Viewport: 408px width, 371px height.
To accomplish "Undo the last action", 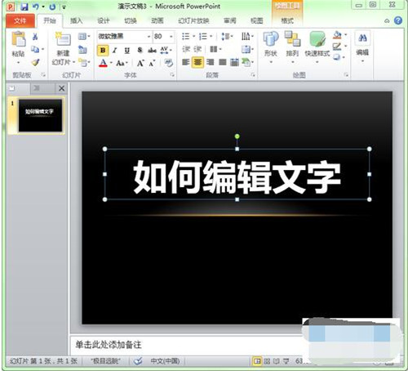I will coord(36,7).
